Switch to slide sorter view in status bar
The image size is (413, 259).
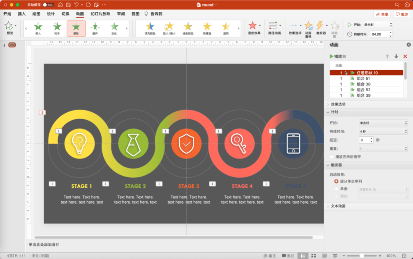tap(314, 256)
